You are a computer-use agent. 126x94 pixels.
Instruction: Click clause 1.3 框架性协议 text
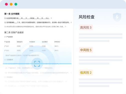pyautogui.click(x=34, y=27)
